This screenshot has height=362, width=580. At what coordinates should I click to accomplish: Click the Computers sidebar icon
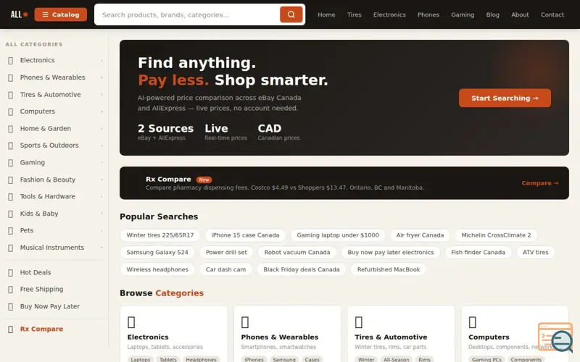coord(11,111)
